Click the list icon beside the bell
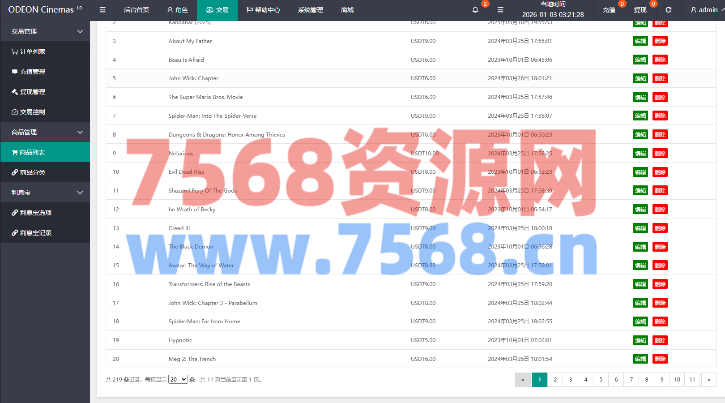Viewport: 725px width, 403px height. coord(500,10)
